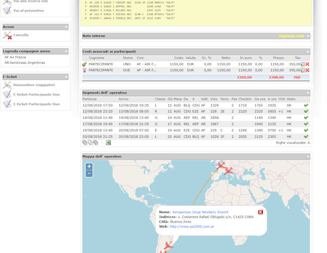Click the Vai al preventivo document icon
The width and height of the screenshot is (327, 253).
[x=7, y=10]
